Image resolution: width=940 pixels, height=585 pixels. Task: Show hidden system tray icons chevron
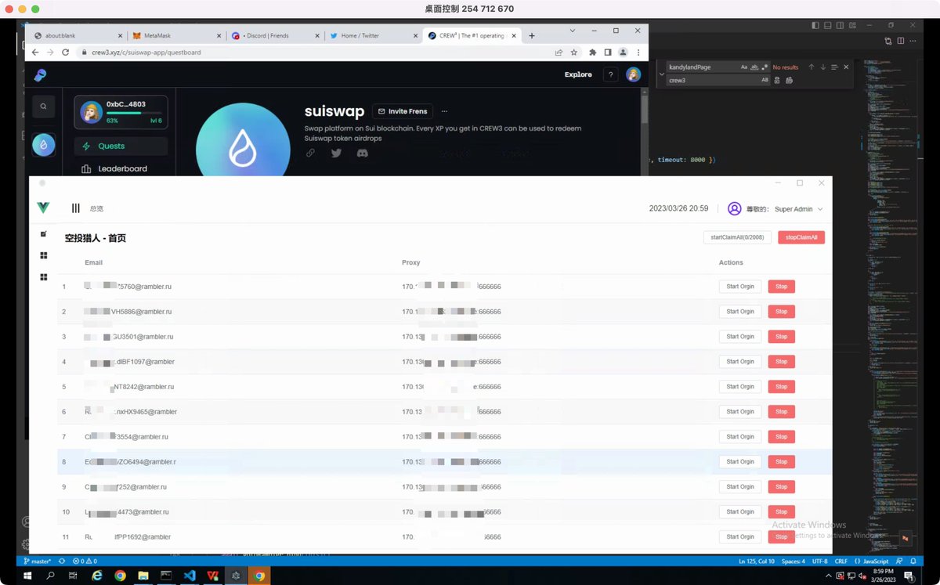827,576
